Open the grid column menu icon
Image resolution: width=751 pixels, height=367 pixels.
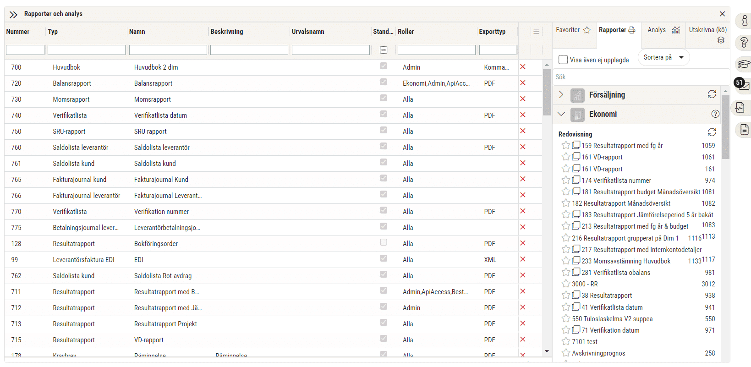(536, 32)
